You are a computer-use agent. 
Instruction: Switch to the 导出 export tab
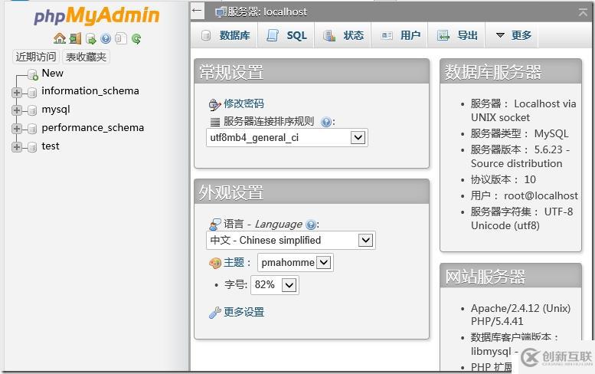tap(457, 35)
